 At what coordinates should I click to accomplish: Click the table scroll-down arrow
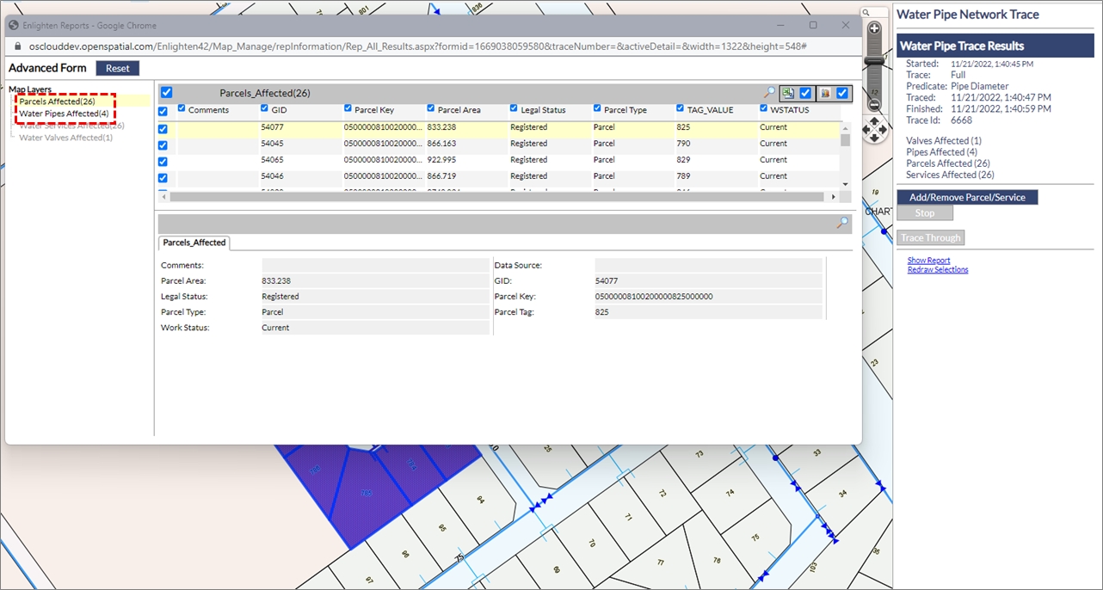[845, 184]
